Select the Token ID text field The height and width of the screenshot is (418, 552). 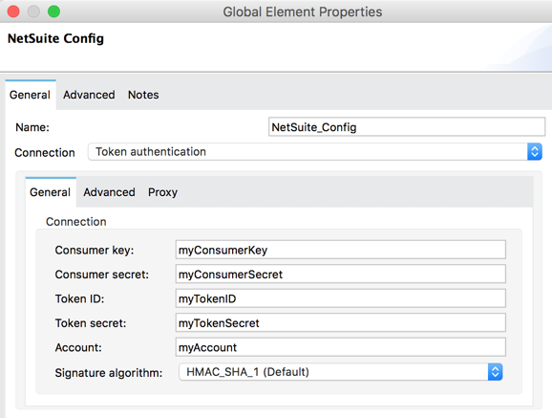click(340, 298)
